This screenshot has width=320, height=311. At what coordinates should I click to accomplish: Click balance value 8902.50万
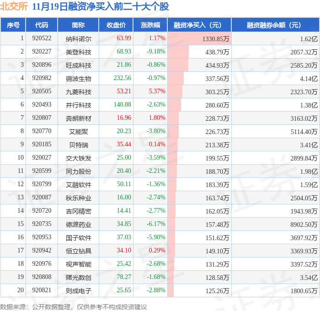click(x=304, y=225)
